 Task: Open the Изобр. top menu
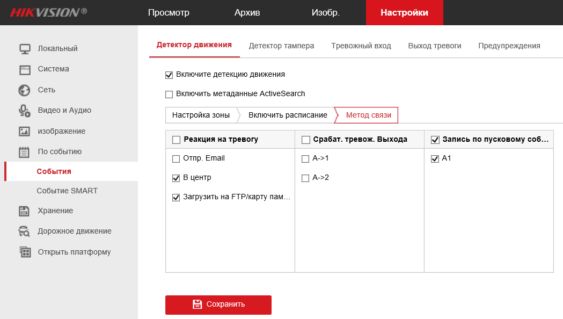(325, 12)
